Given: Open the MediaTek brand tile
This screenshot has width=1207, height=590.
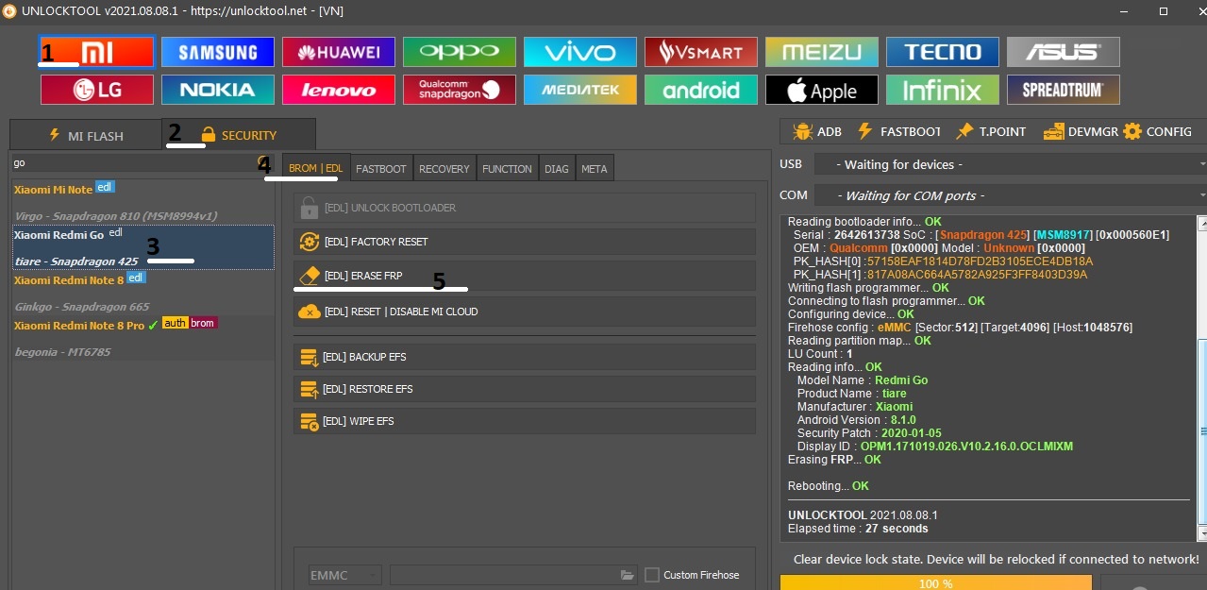Looking at the screenshot, I should point(580,90).
